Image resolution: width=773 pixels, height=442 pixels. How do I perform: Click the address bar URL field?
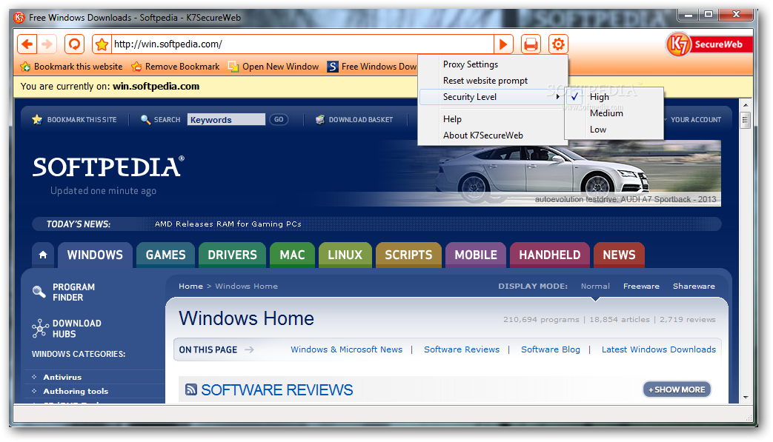[x=302, y=44]
